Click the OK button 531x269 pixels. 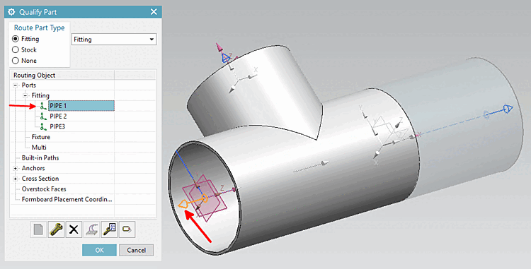pos(99,250)
